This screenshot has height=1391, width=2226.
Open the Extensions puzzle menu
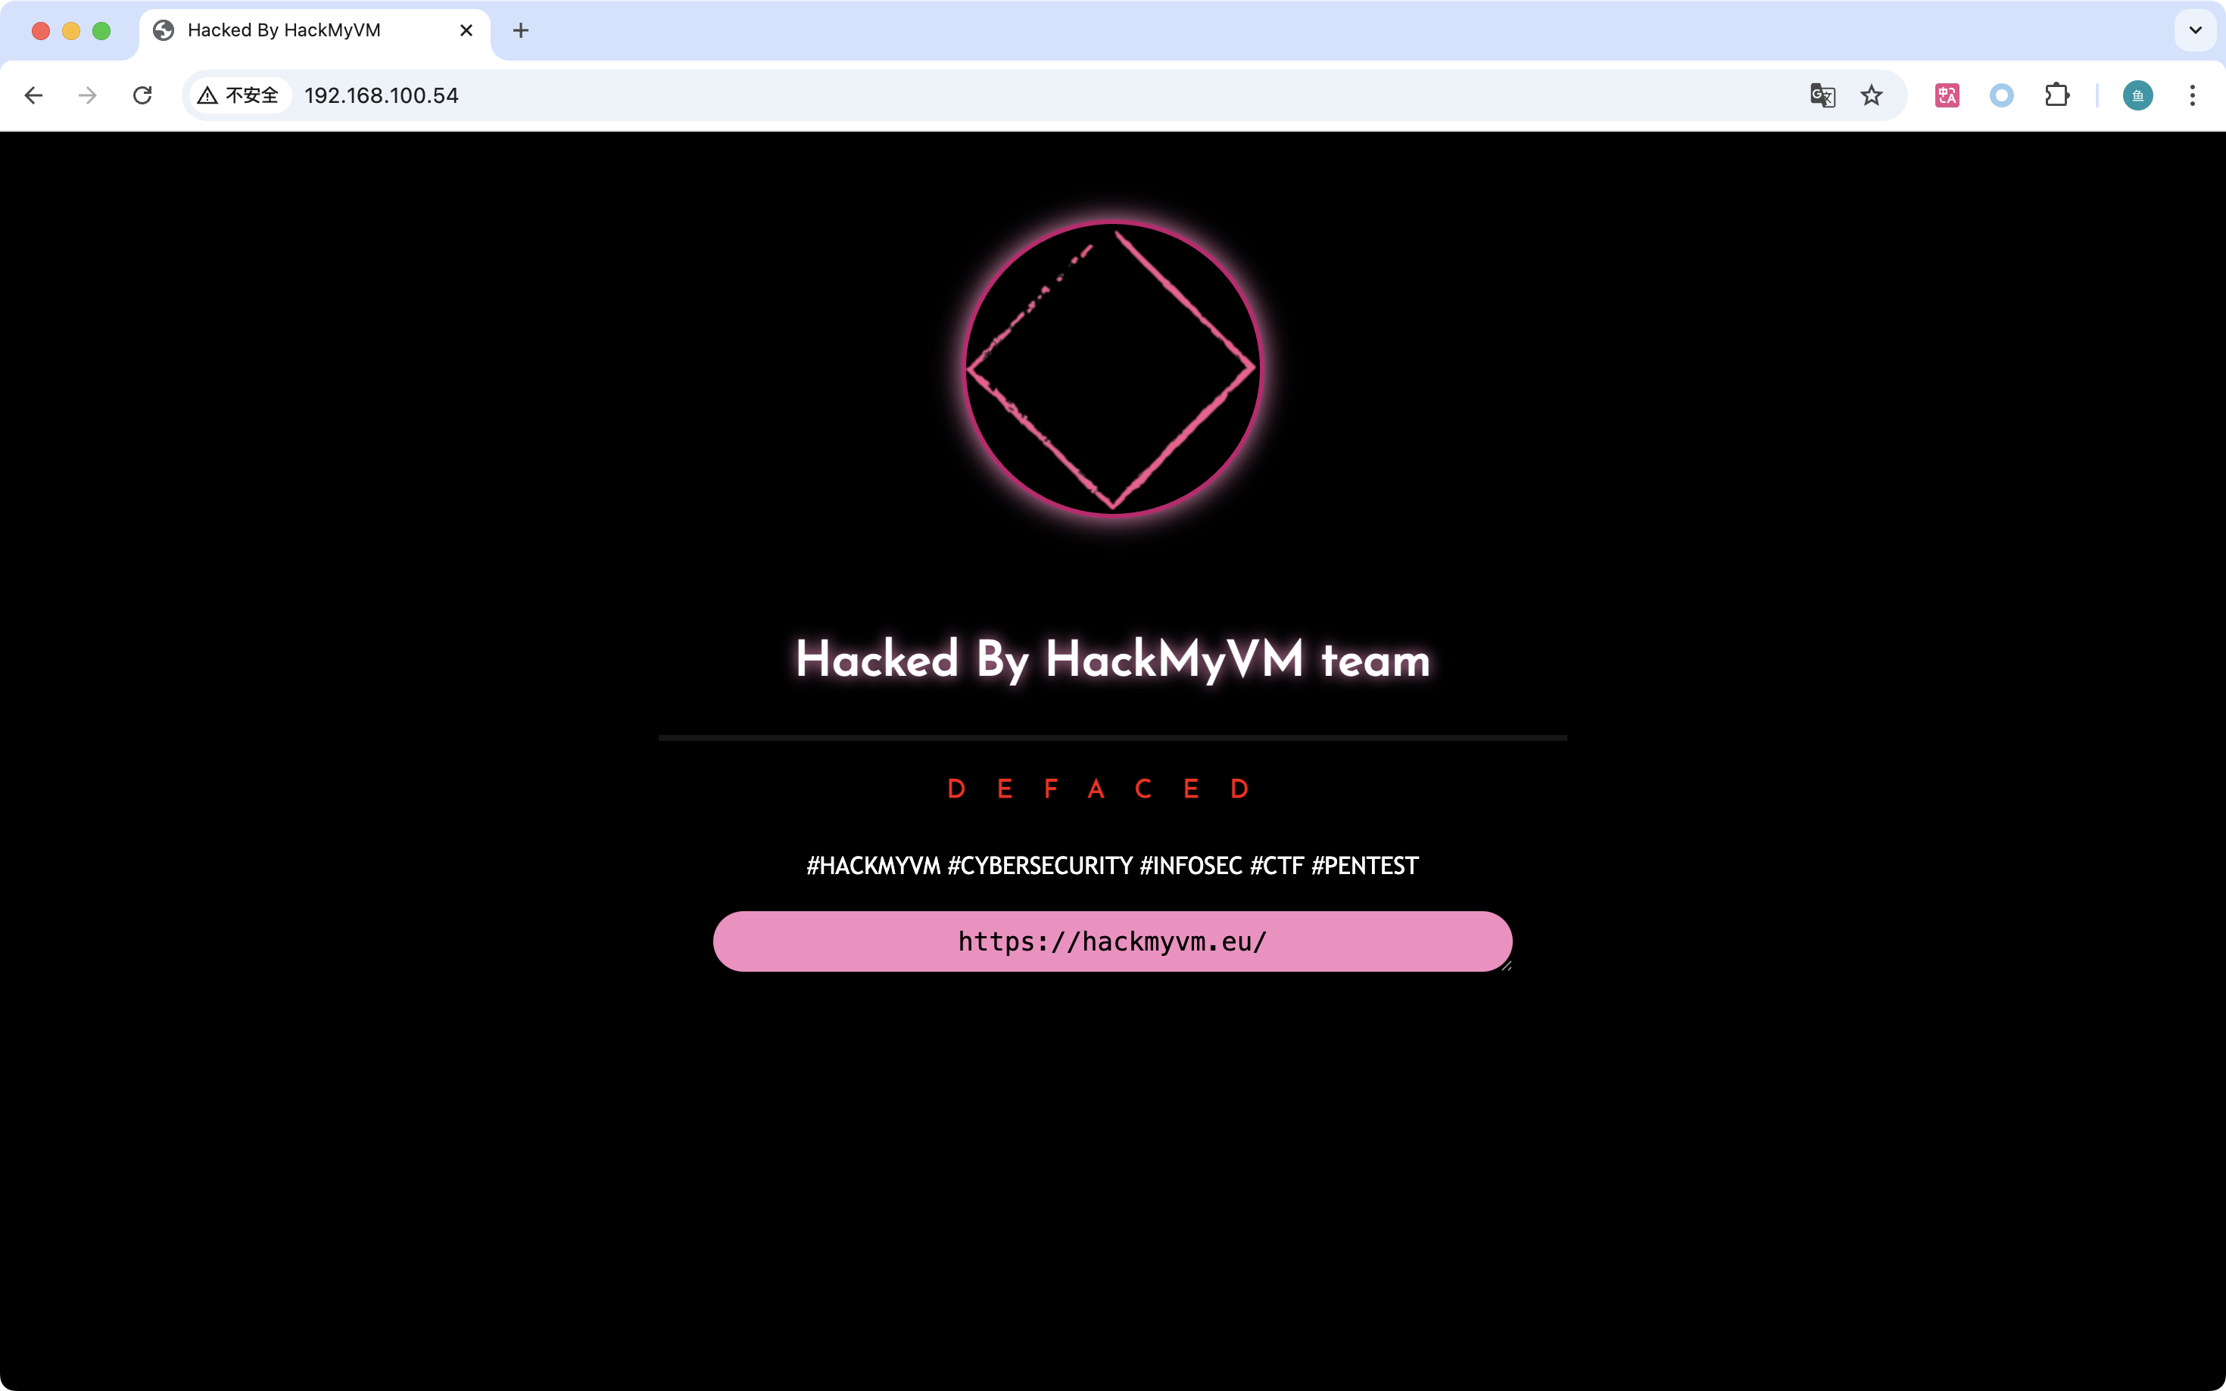coord(2056,95)
